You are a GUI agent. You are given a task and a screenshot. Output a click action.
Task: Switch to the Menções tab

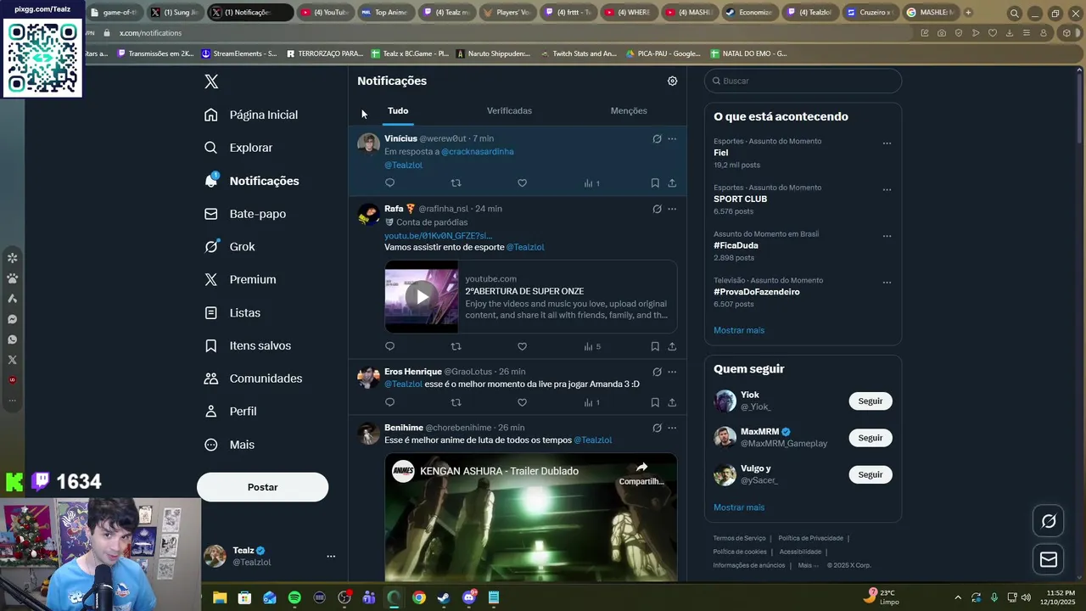click(629, 111)
